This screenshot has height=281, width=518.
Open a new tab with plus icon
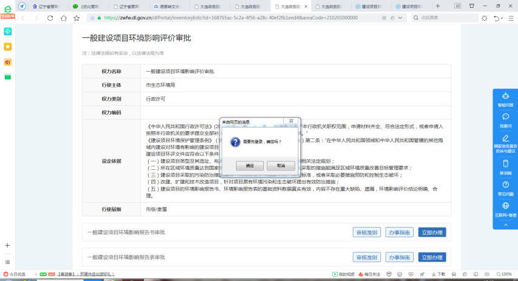pos(438,6)
